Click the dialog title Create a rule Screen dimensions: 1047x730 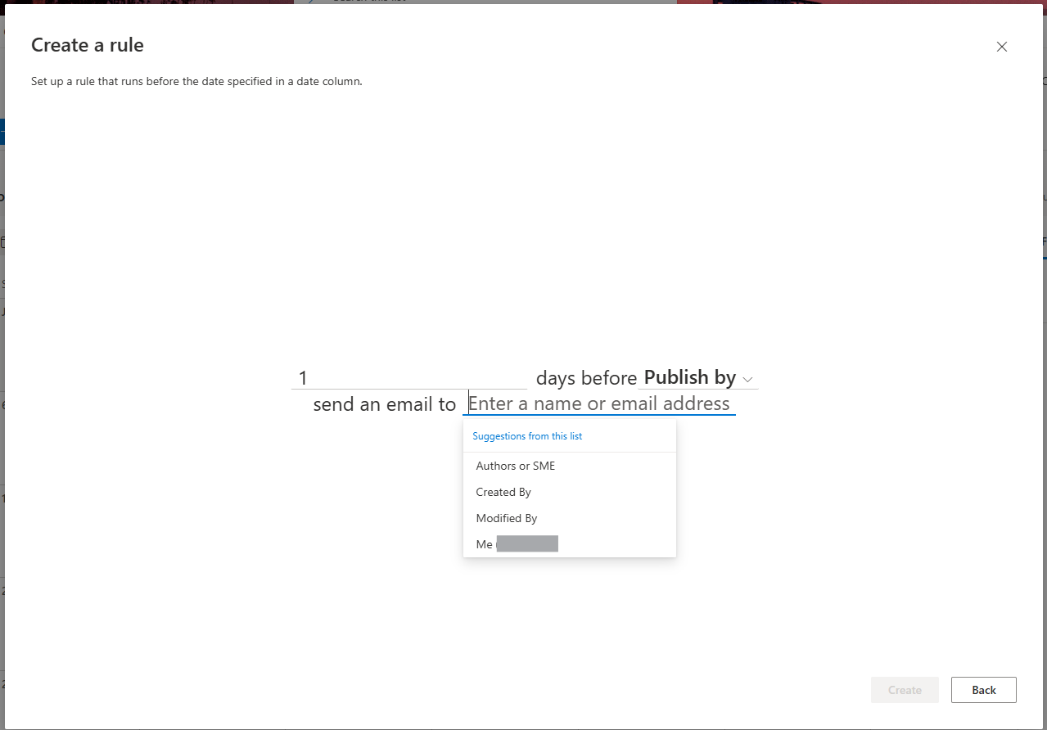(87, 45)
